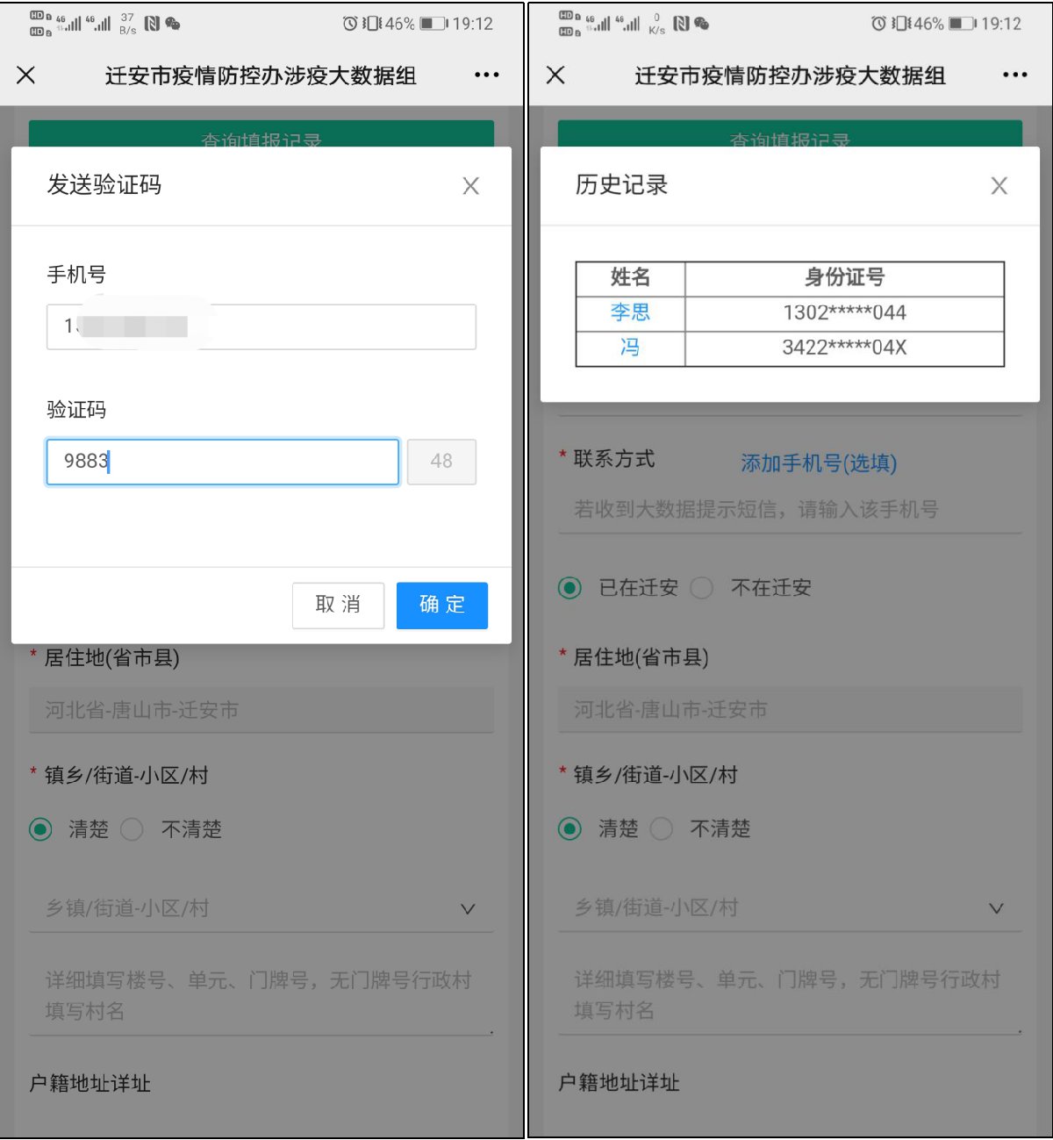Select 不清楚 radio on left page
This screenshot has width=1053, height=1140.
click(132, 829)
